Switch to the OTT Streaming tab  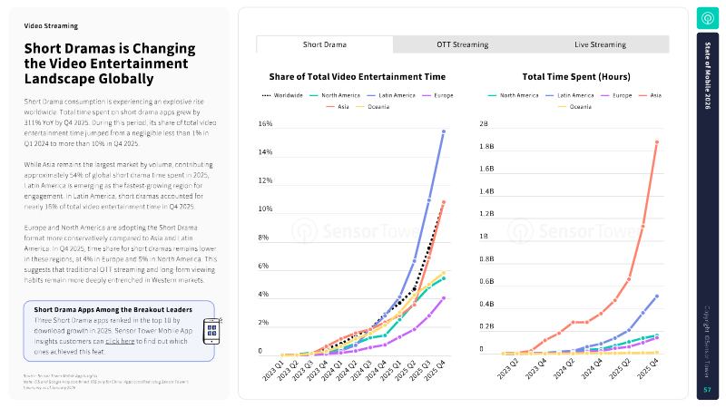pyautogui.click(x=462, y=44)
